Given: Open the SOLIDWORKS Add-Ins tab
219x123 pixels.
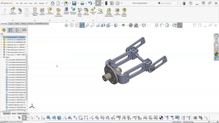Looking at the screenshot, I should pos(41,24).
